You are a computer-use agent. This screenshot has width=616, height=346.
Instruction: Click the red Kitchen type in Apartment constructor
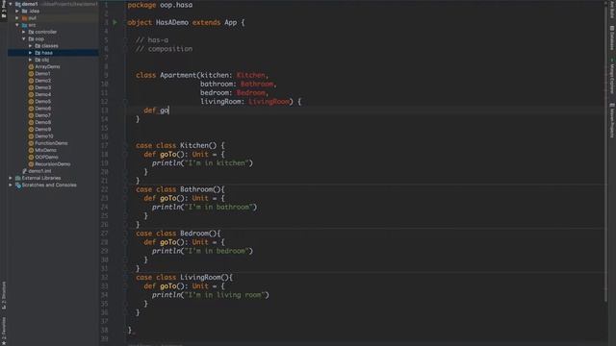coord(250,75)
